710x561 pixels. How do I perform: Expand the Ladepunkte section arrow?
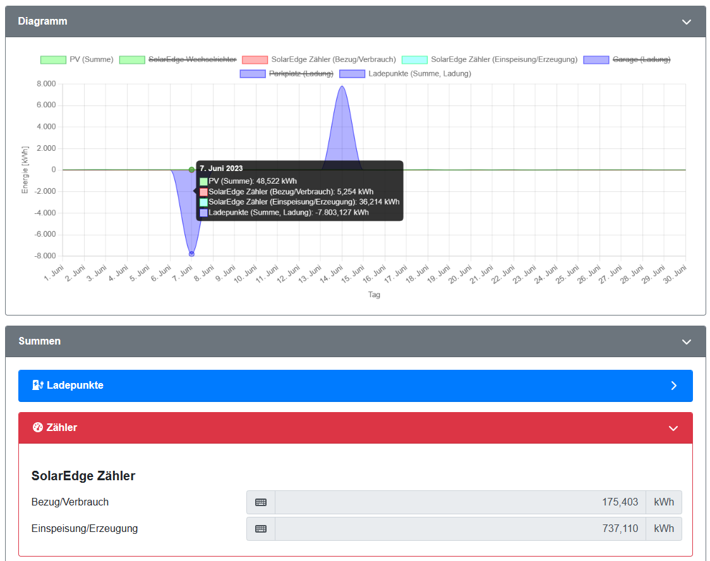(673, 386)
